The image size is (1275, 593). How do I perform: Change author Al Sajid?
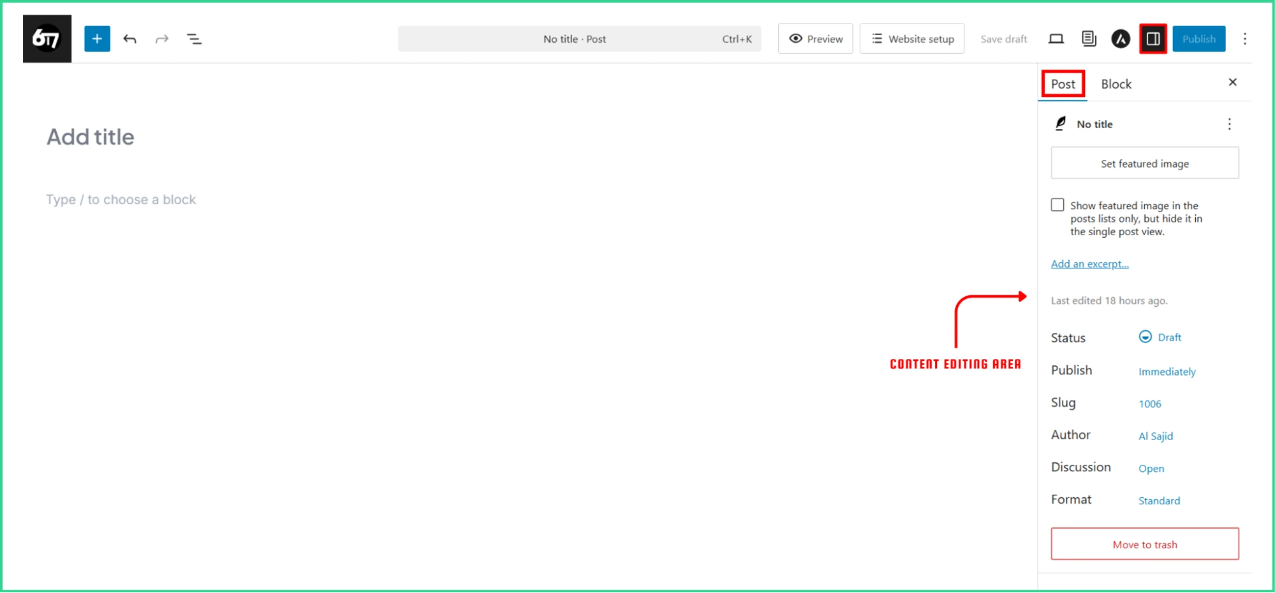point(1155,436)
